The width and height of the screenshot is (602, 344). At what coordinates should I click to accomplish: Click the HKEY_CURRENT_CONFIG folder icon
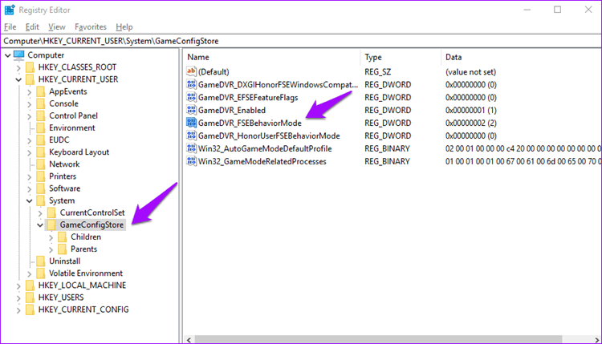30,310
